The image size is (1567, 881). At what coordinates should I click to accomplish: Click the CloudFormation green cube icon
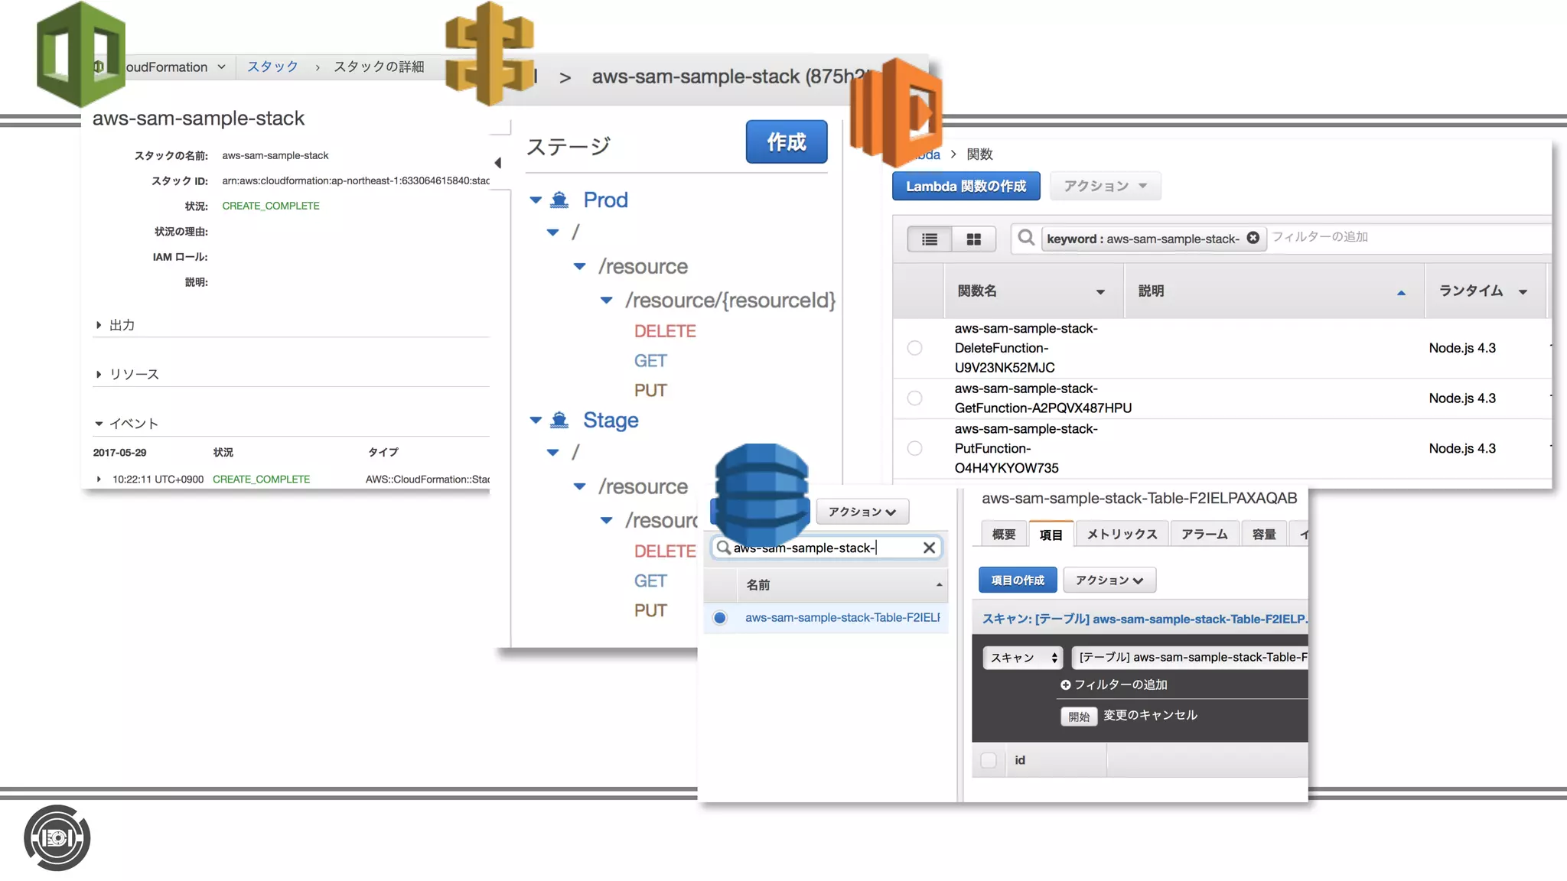80,54
